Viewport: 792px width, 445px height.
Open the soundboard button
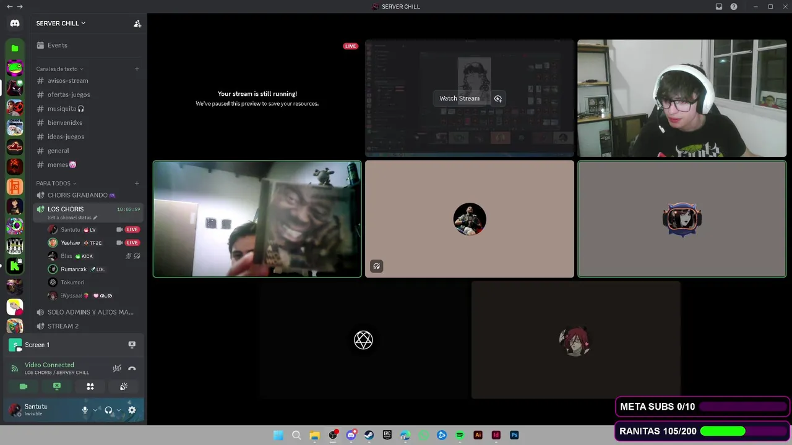point(124,386)
